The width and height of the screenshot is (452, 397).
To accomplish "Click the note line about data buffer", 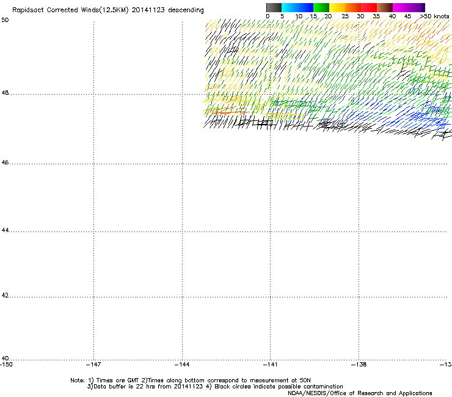I will coord(215,387).
